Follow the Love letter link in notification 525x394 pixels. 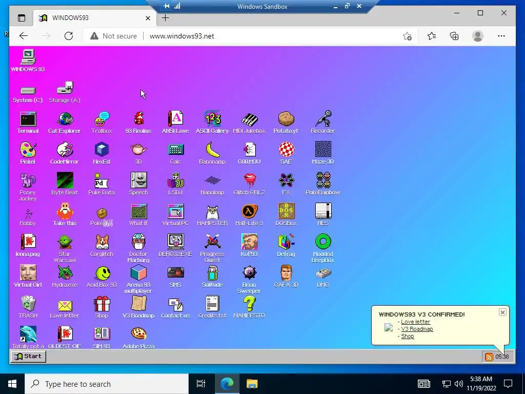(415, 322)
